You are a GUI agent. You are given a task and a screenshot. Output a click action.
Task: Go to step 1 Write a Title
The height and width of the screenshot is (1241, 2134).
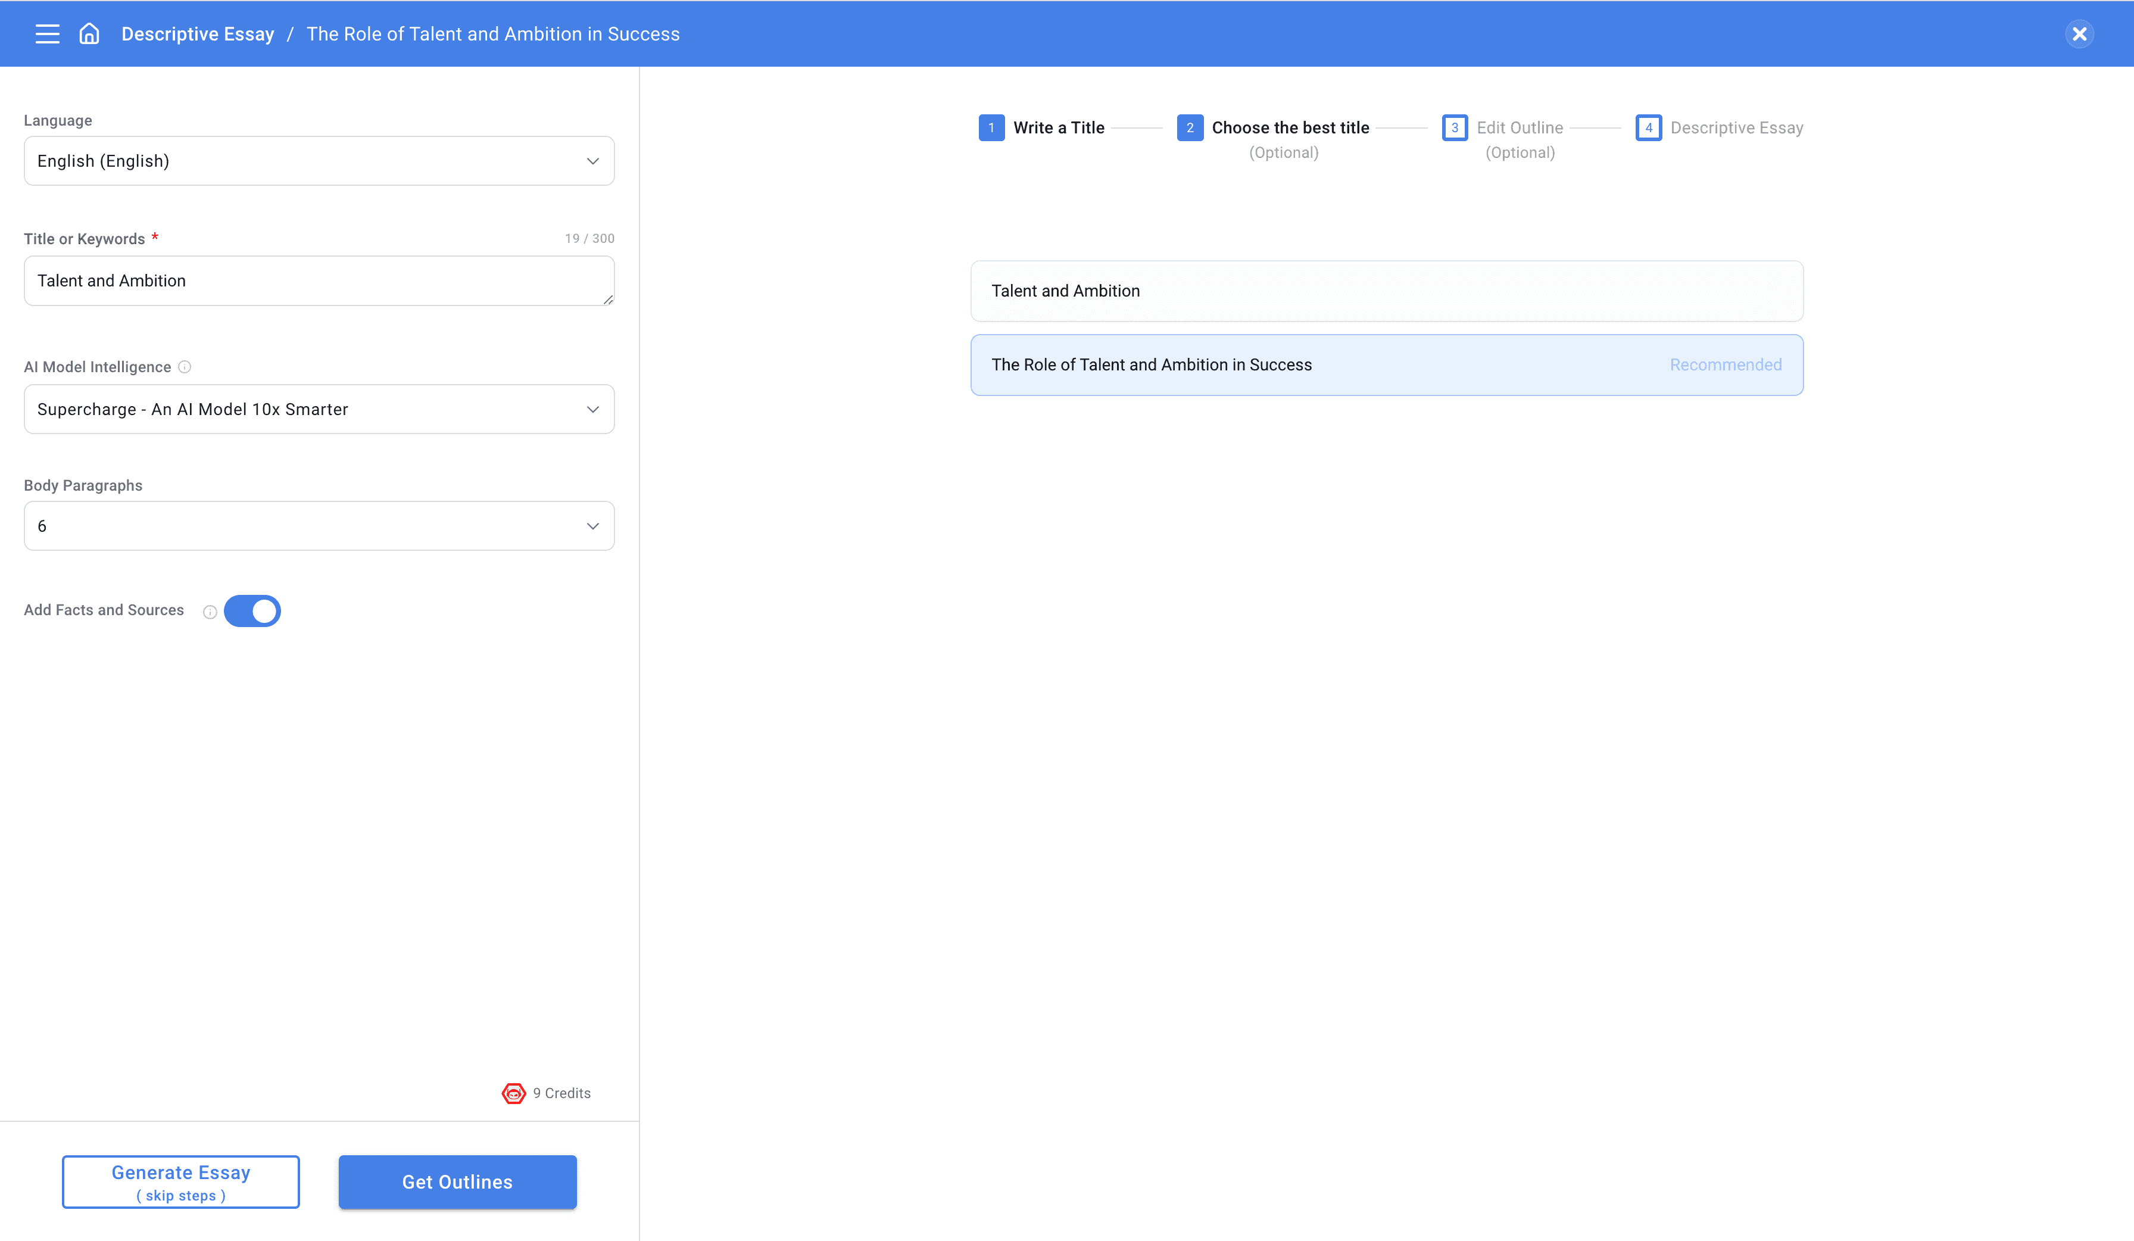pos(1041,128)
